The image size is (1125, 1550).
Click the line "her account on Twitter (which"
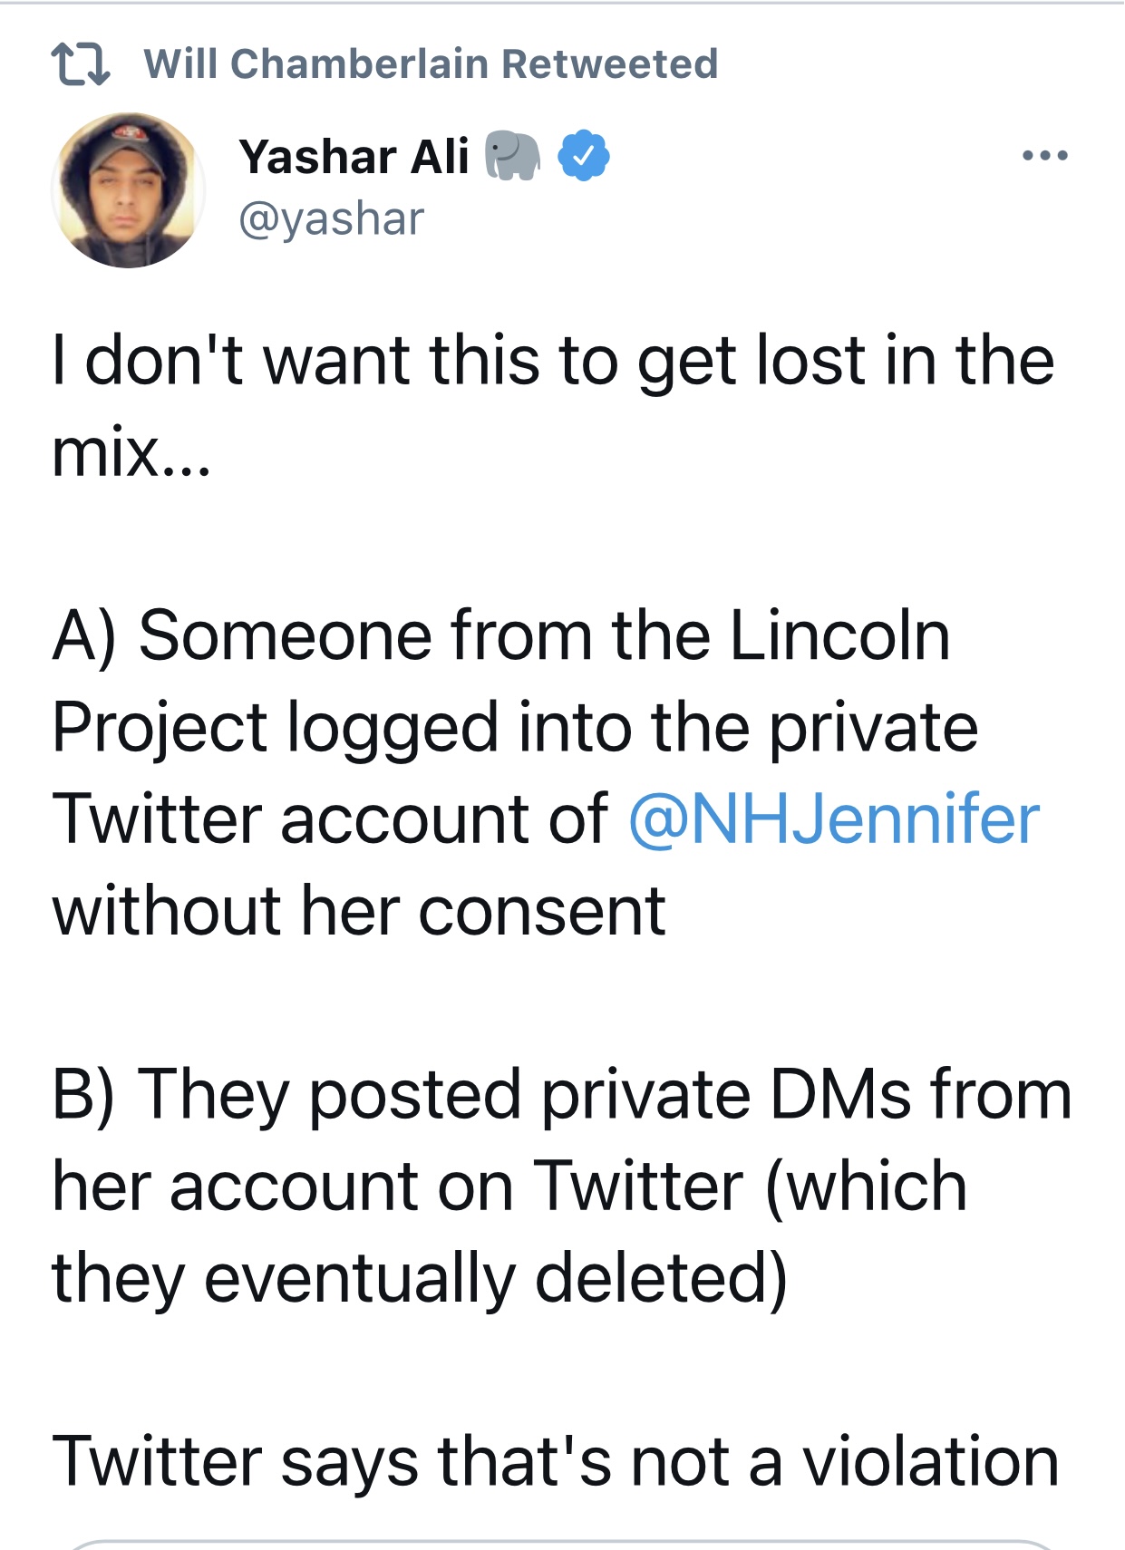pos(509,1187)
